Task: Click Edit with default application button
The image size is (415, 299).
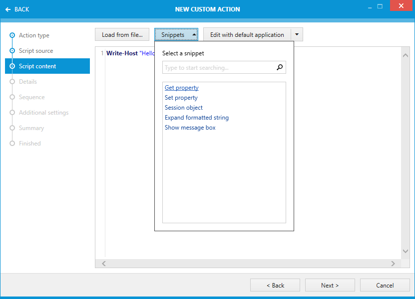Action: 247,35
